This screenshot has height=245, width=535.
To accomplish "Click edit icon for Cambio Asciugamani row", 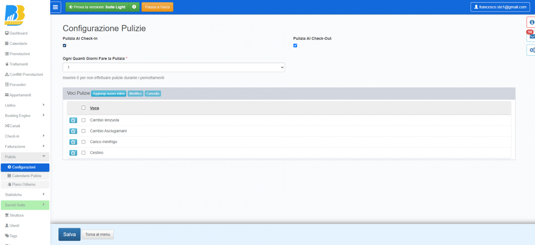I will tap(73, 131).
